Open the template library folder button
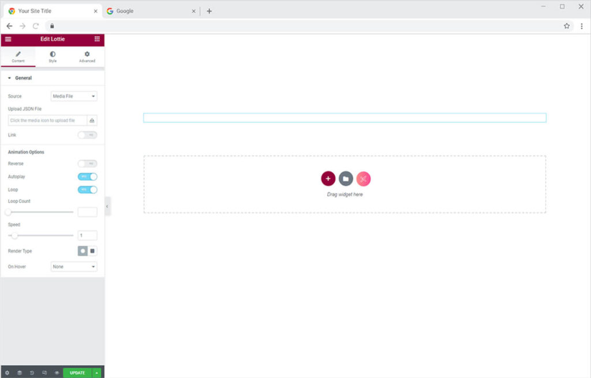Viewport: 591px width, 378px height. coord(346,179)
